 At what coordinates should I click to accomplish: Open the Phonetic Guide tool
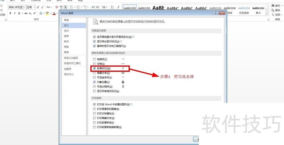(x=61, y=7)
